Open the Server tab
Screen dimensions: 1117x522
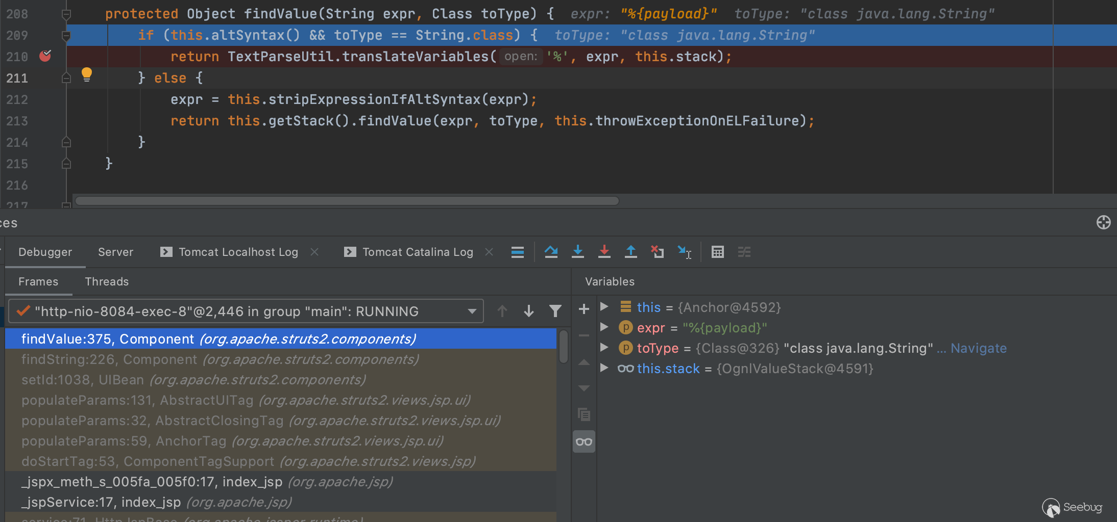115,252
